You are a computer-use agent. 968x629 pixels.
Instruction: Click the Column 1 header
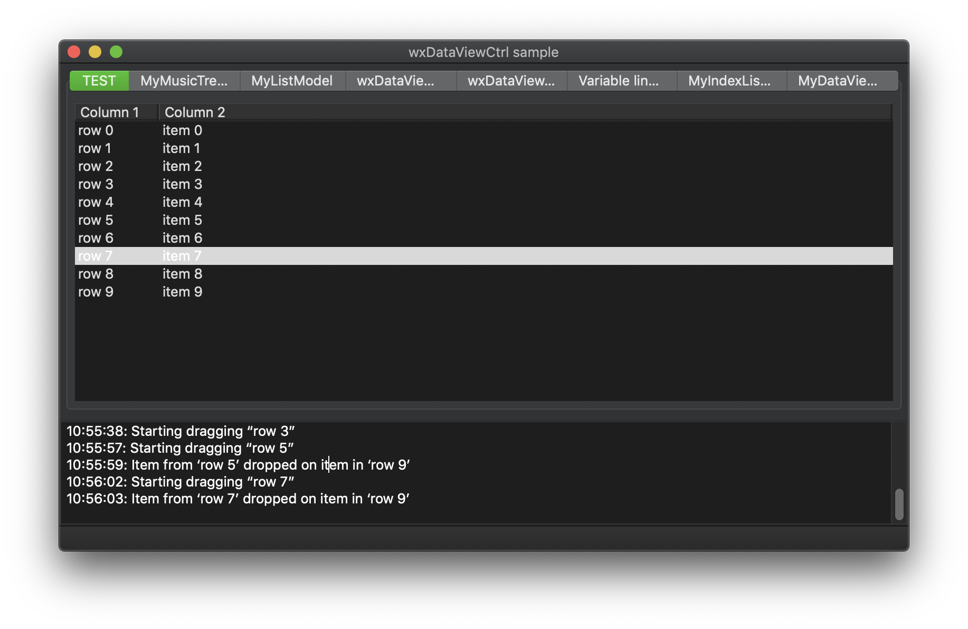click(110, 112)
